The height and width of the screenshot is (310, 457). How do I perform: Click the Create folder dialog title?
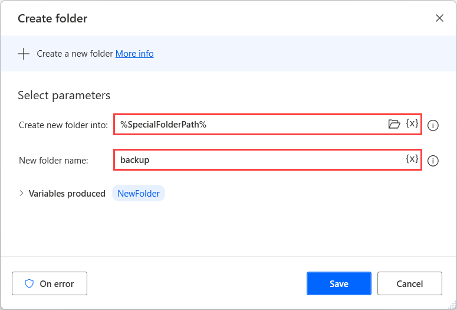[x=52, y=18]
